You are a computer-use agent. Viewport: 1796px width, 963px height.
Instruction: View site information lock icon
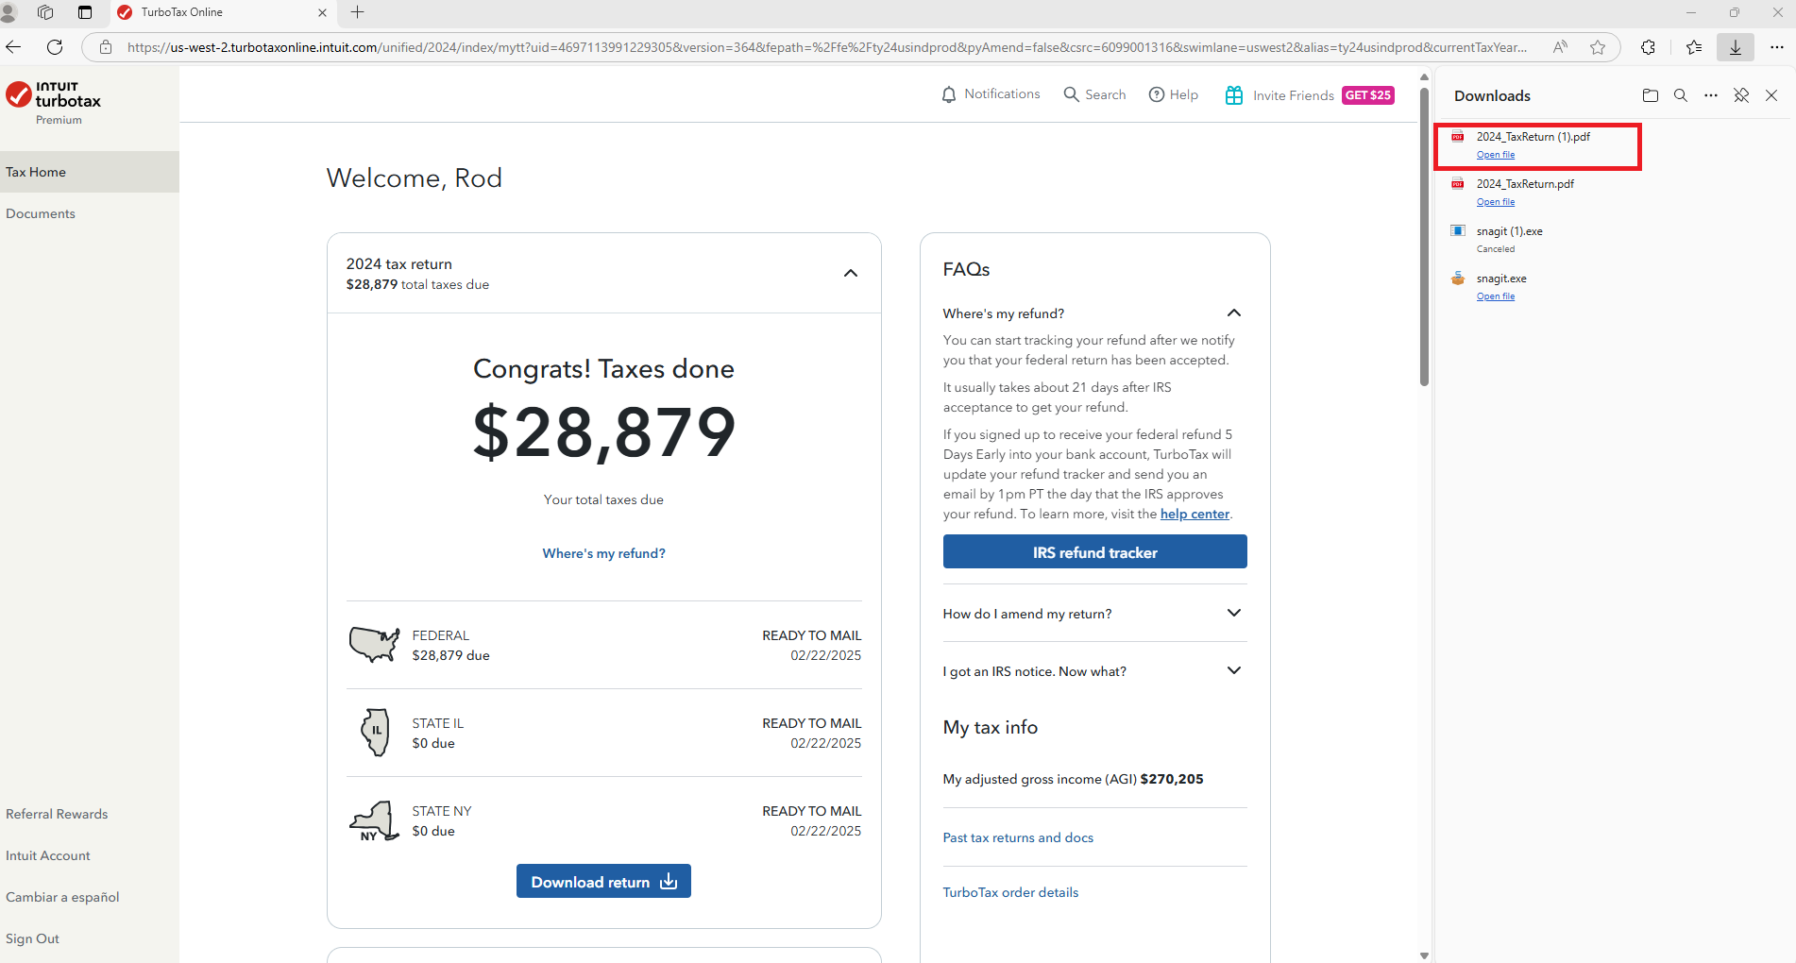pos(106,47)
